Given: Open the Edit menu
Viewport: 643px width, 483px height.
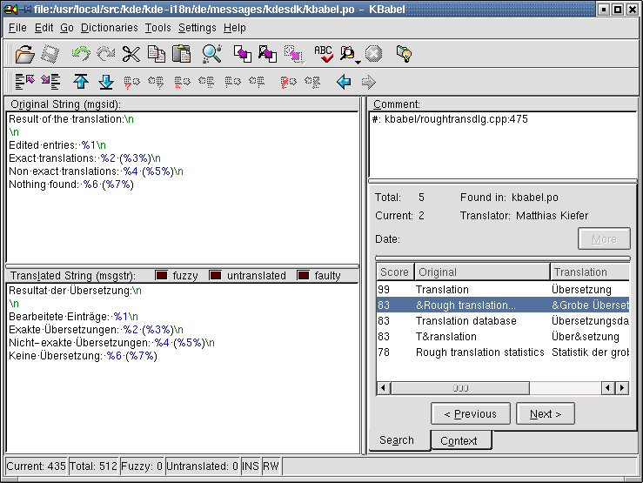Looking at the screenshot, I should coord(44,28).
